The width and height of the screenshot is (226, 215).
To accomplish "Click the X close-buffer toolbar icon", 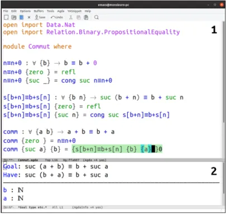I will tap(29, 17).
